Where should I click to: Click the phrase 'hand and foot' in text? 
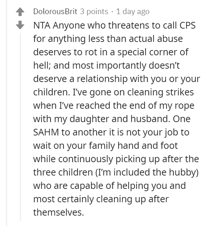(148, 145)
